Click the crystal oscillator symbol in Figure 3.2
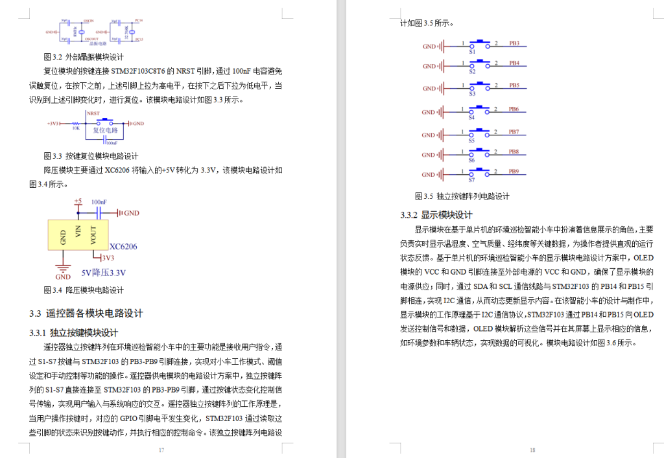 pyautogui.click(x=82, y=32)
